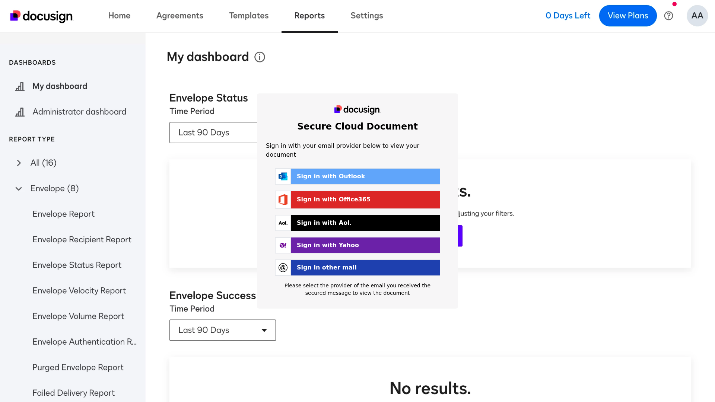Click Sign in with Yahoo button

365,245
